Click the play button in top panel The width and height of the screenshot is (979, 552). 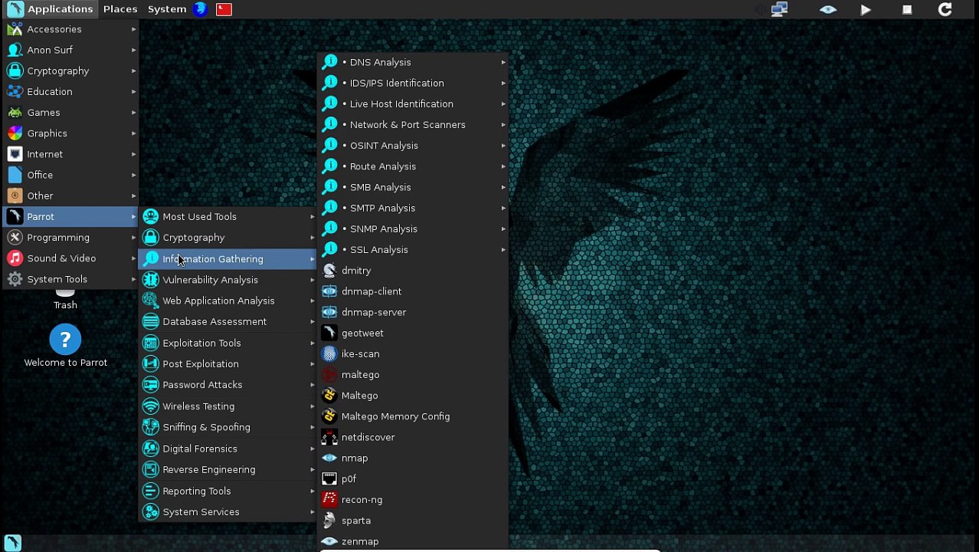[866, 9]
